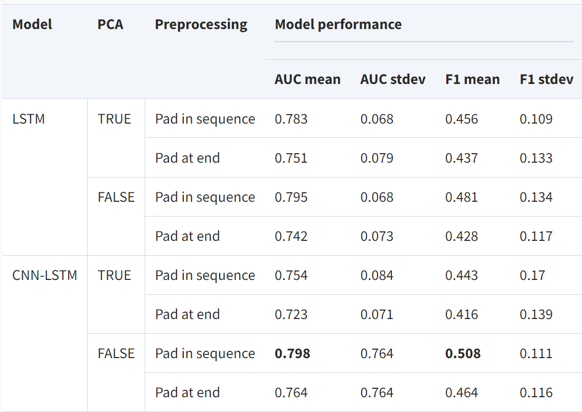This screenshot has width=582, height=412.
Task: Click the 0.742 AUC mean value
Action: click(291, 236)
